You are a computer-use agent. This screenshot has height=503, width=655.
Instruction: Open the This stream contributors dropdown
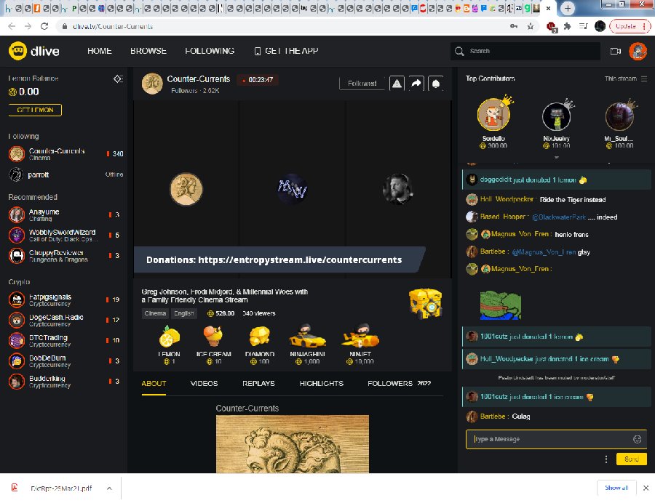626,79
